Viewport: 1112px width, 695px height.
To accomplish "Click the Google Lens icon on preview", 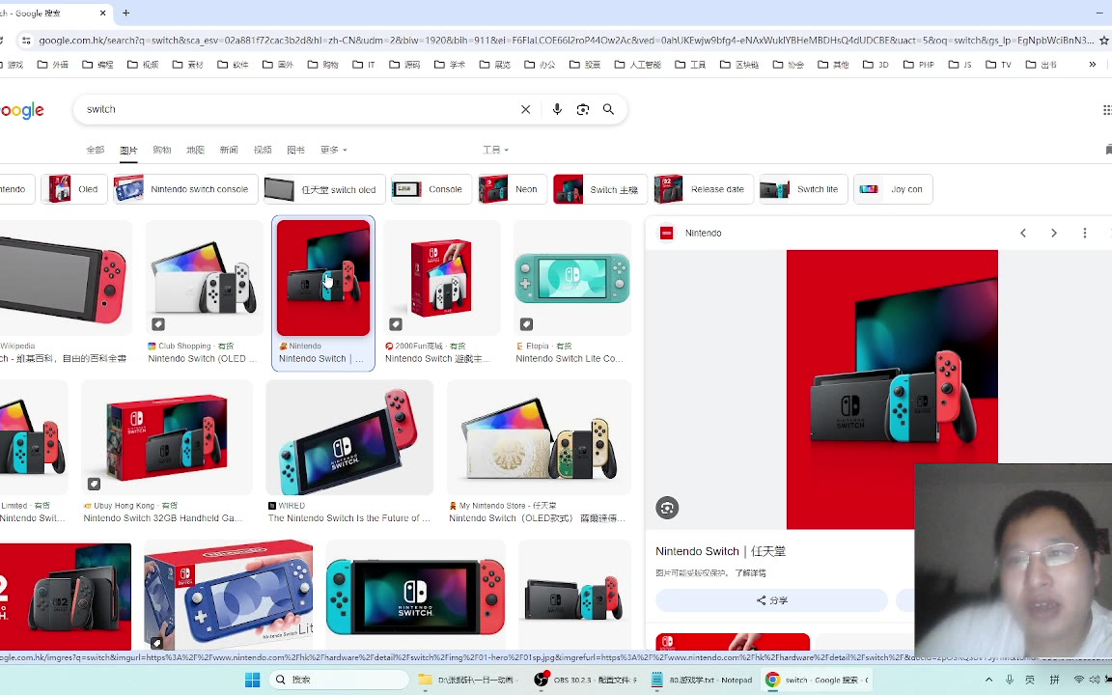I will pyautogui.click(x=667, y=508).
